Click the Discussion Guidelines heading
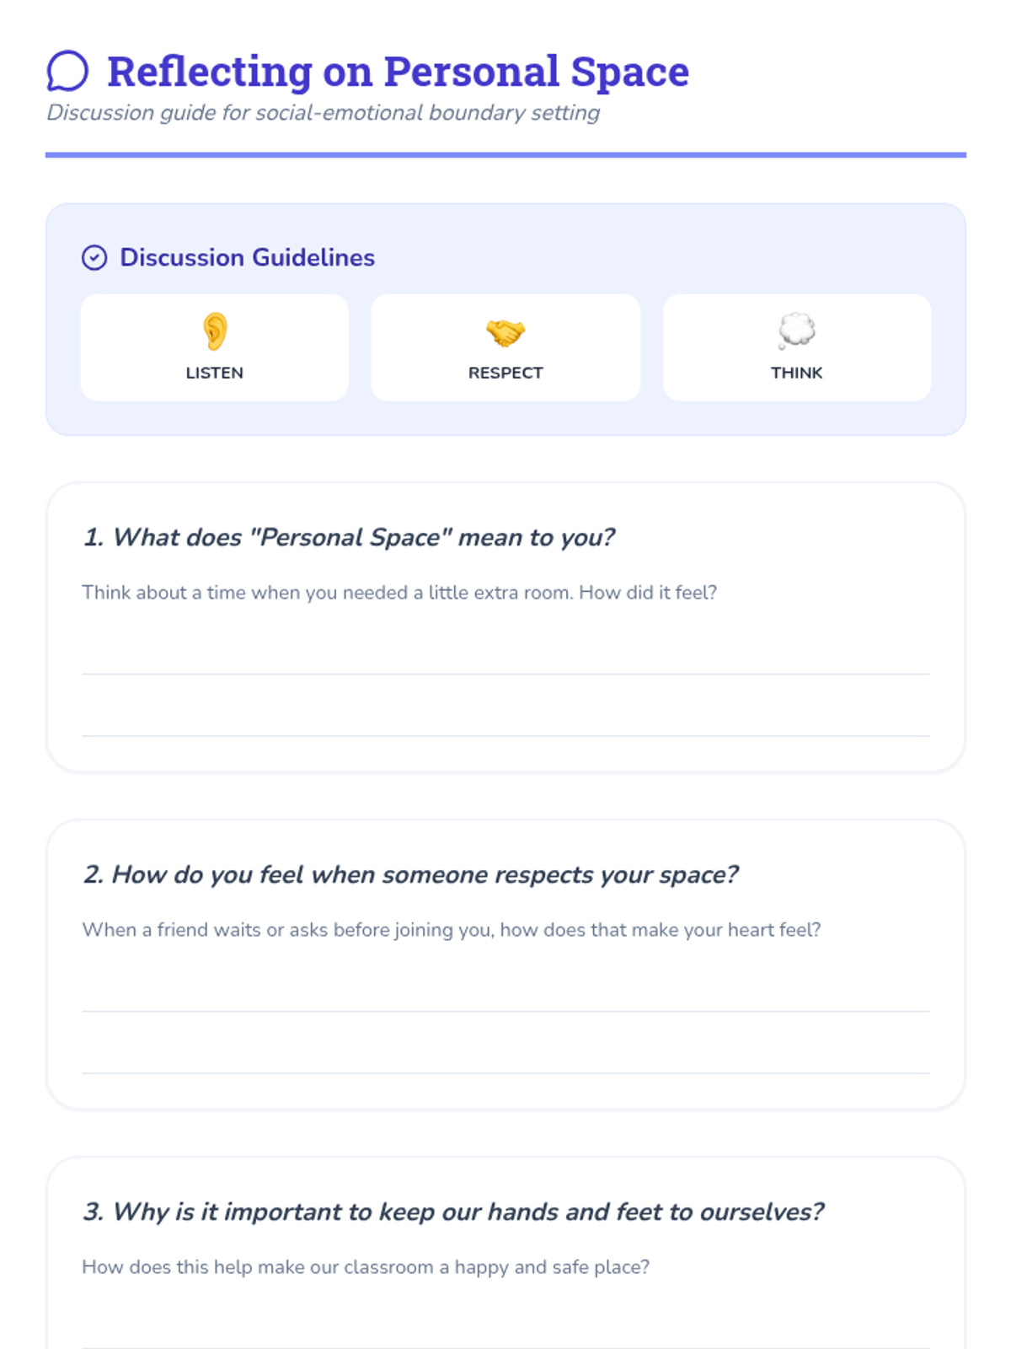Image resolution: width=1011 pixels, height=1349 pixels. click(x=247, y=257)
